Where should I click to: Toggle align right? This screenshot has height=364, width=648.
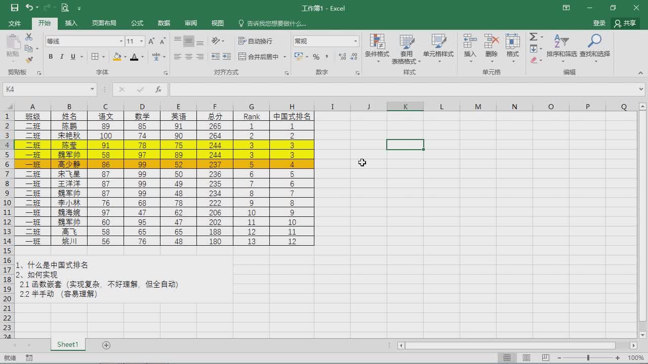coord(200,57)
